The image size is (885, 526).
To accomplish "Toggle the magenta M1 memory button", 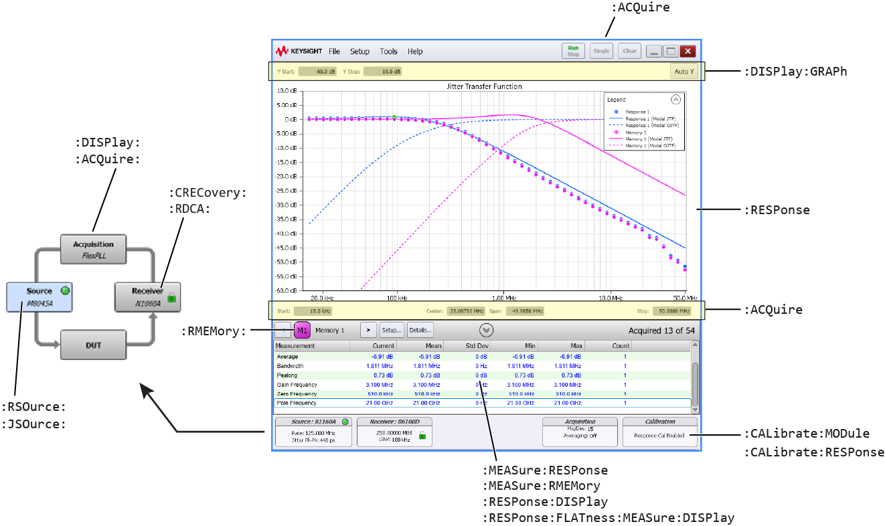I will pyautogui.click(x=302, y=330).
